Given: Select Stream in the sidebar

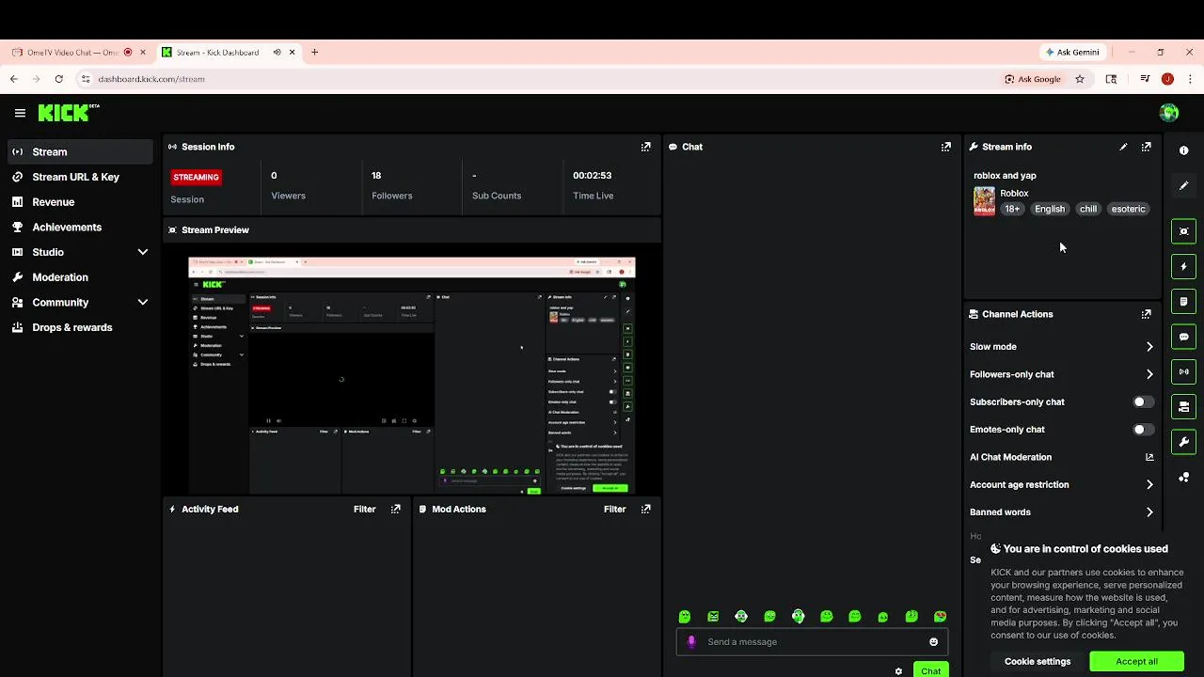Looking at the screenshot, I should [x=80, y=151].
